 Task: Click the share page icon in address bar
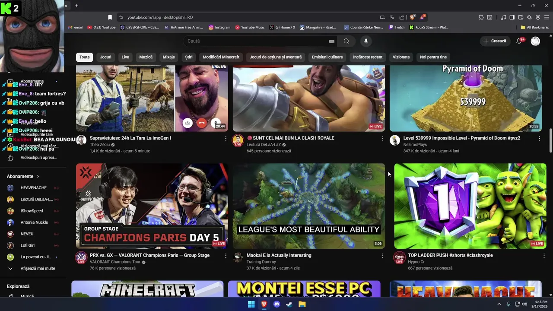pyautogui.click(x=402, y=17)
